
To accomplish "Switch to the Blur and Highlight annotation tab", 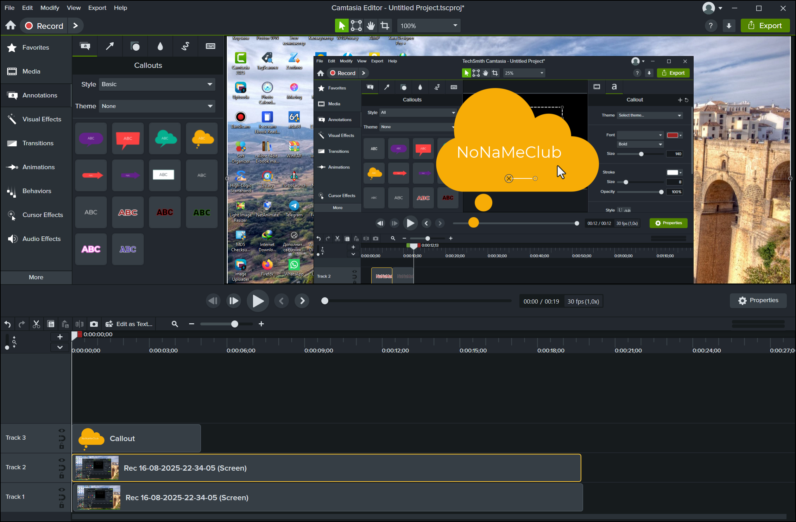I will (160, 46).
